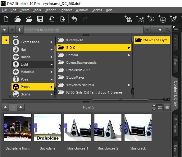Switch to the Install tab

point(175,43)
